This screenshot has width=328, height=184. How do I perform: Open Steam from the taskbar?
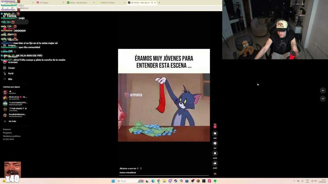point(176,181)
